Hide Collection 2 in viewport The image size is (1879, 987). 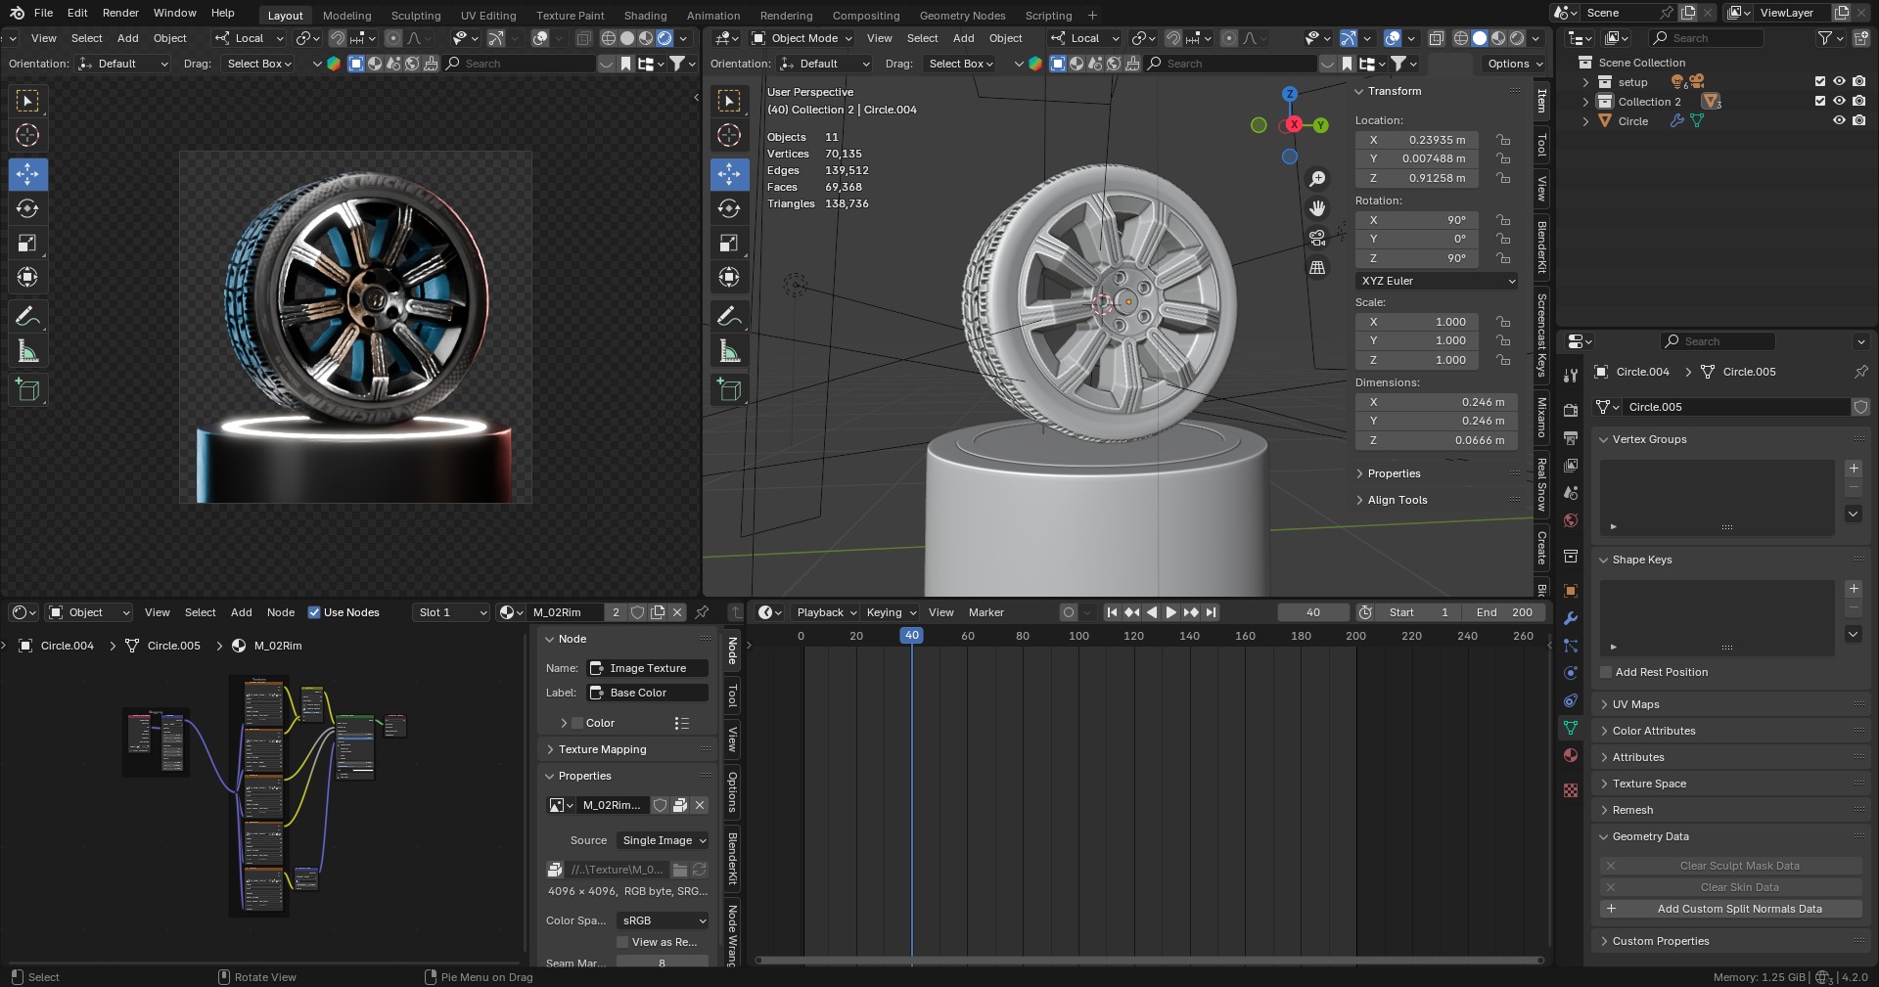tap(1839, 101)
